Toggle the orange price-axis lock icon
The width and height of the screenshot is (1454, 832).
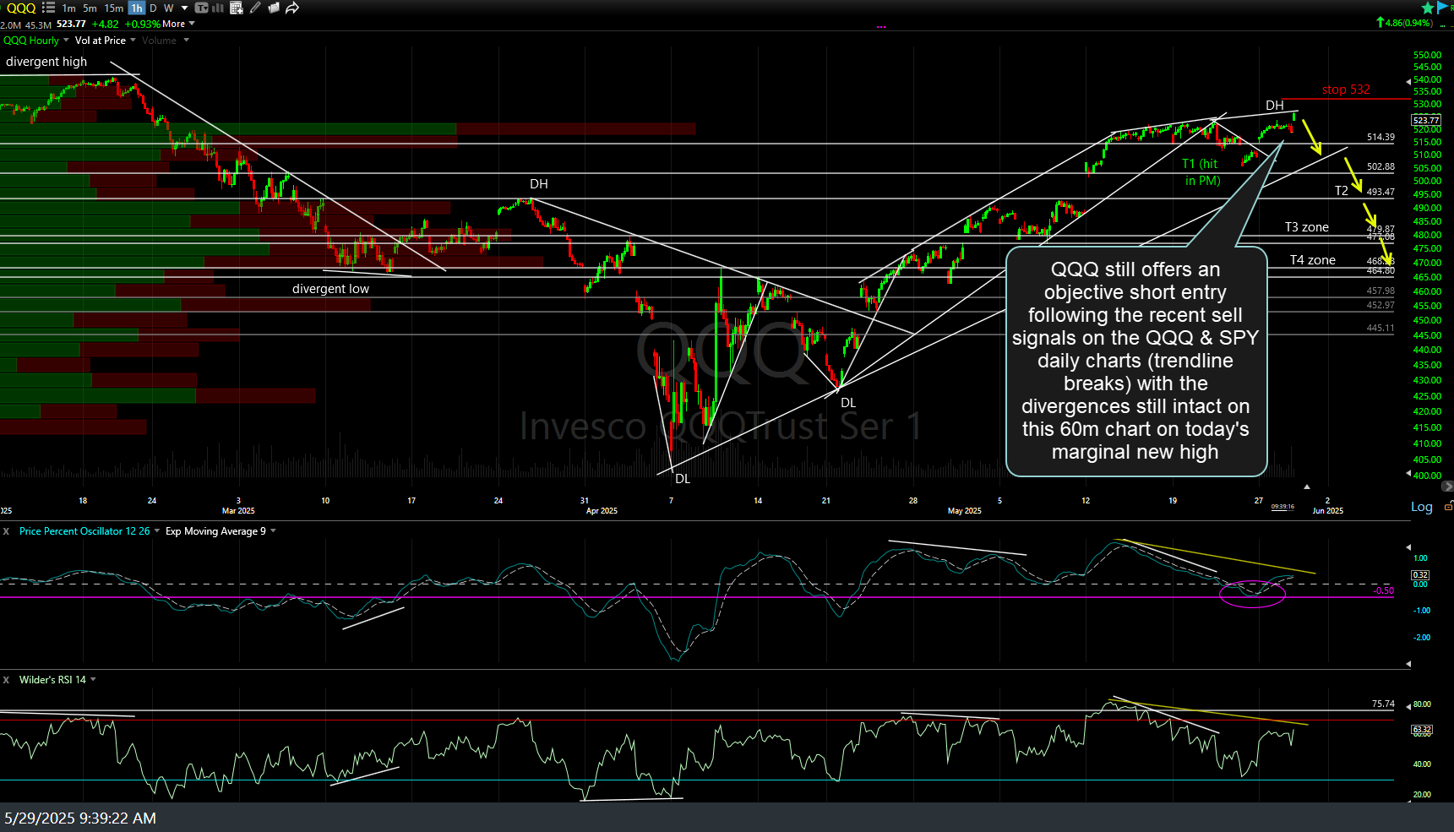pyautogui.click(x=1449, y=505)
